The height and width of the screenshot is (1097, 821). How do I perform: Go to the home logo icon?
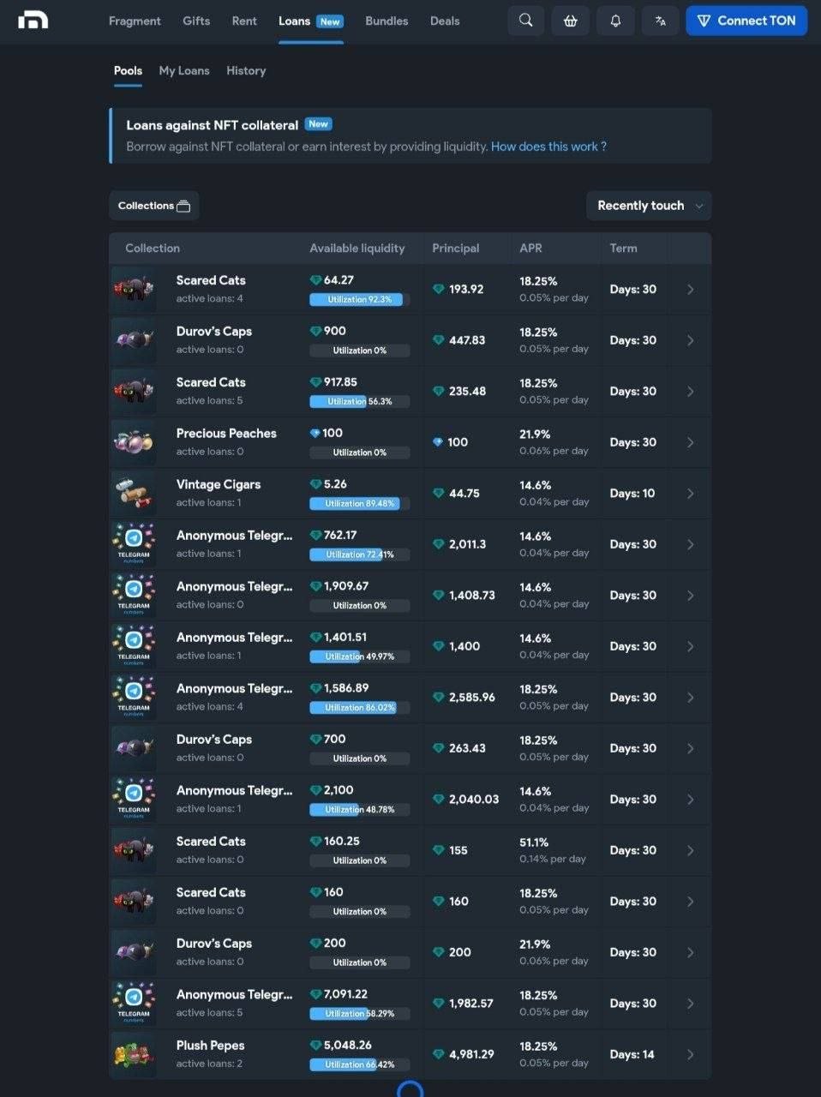33,20
